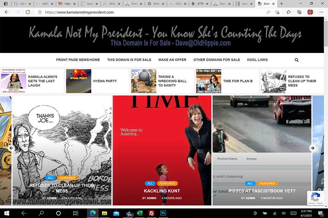Open the Collections icon in the toolbar
This screenshot has width=328, height=218.
[x=299, y=12]
